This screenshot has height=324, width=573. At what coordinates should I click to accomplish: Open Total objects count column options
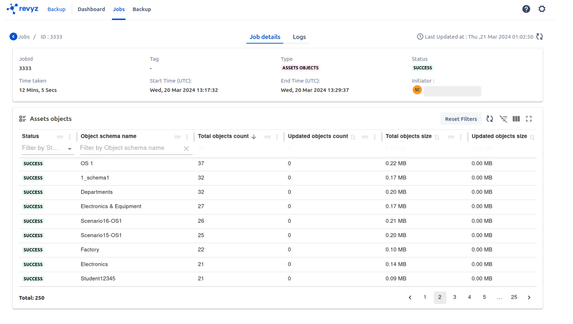(x=277, y=137)
